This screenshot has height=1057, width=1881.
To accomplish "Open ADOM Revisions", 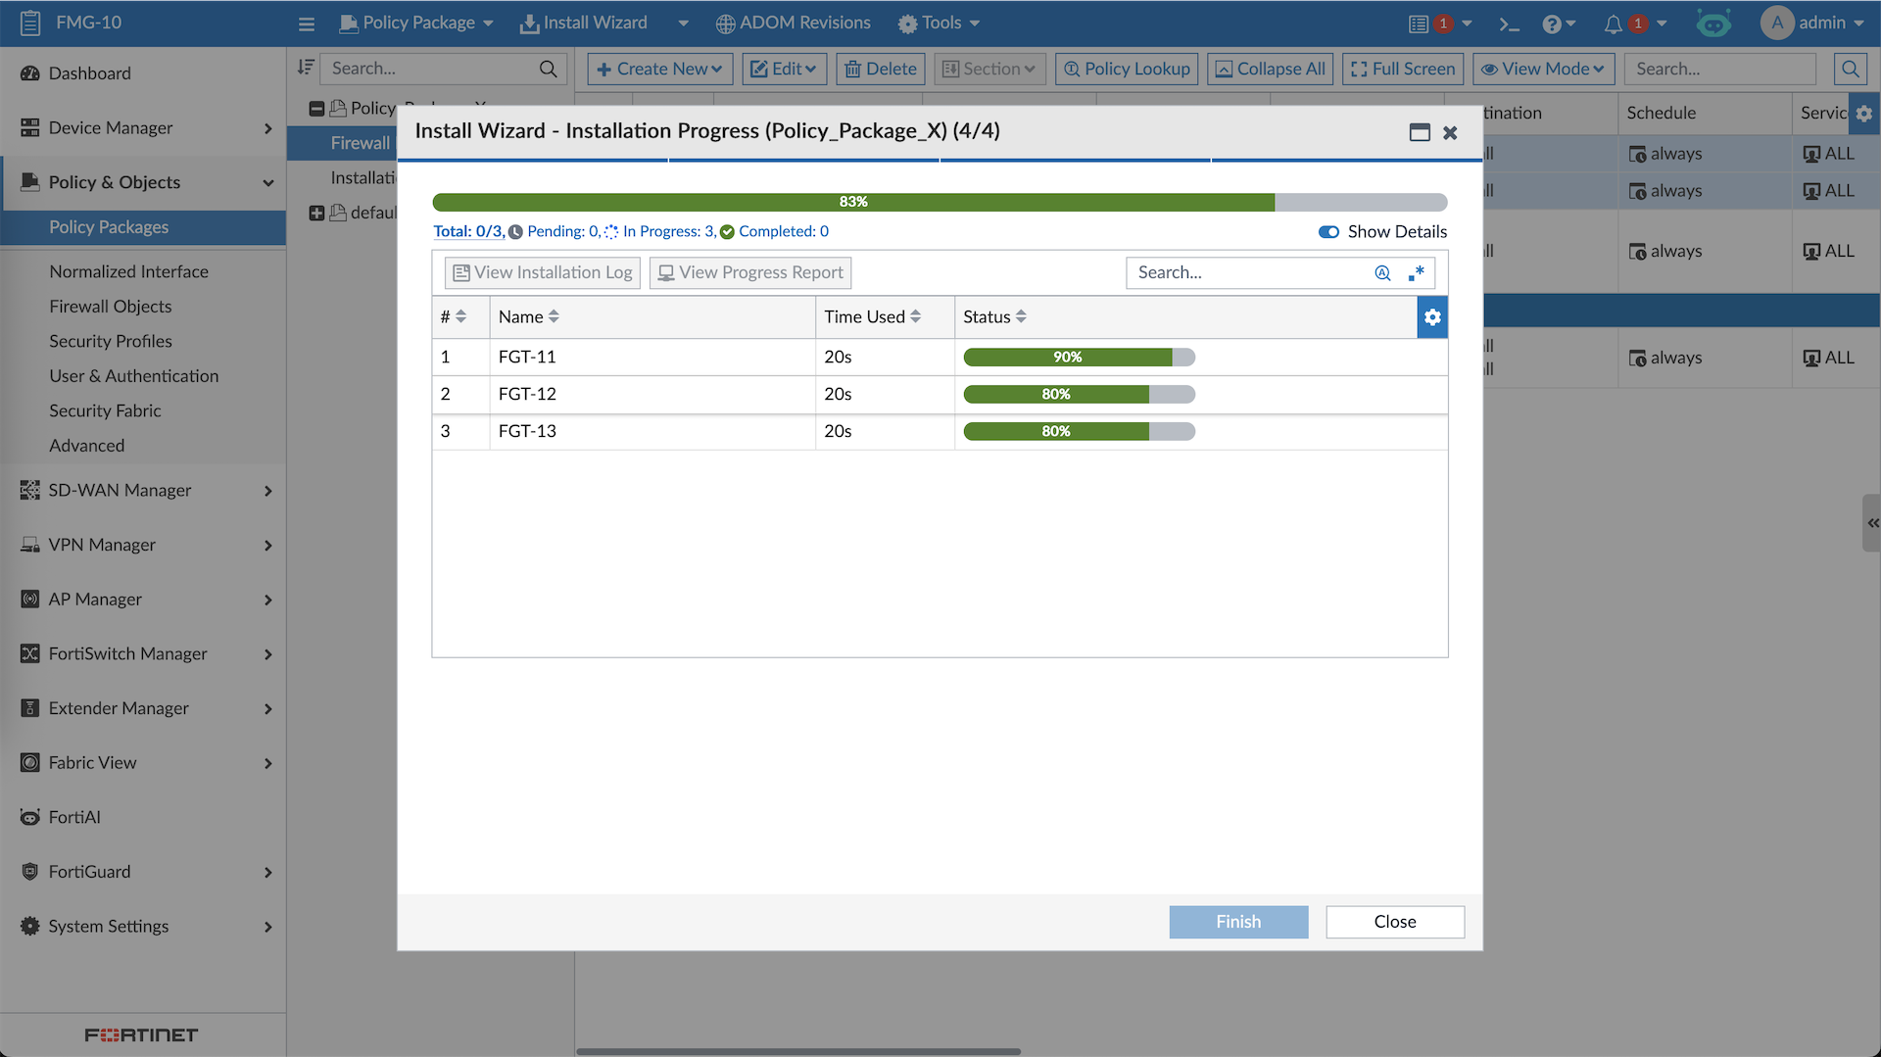I will (x=793, y=23).
